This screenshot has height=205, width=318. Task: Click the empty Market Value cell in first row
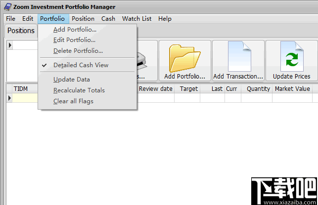tap(292, 98)
